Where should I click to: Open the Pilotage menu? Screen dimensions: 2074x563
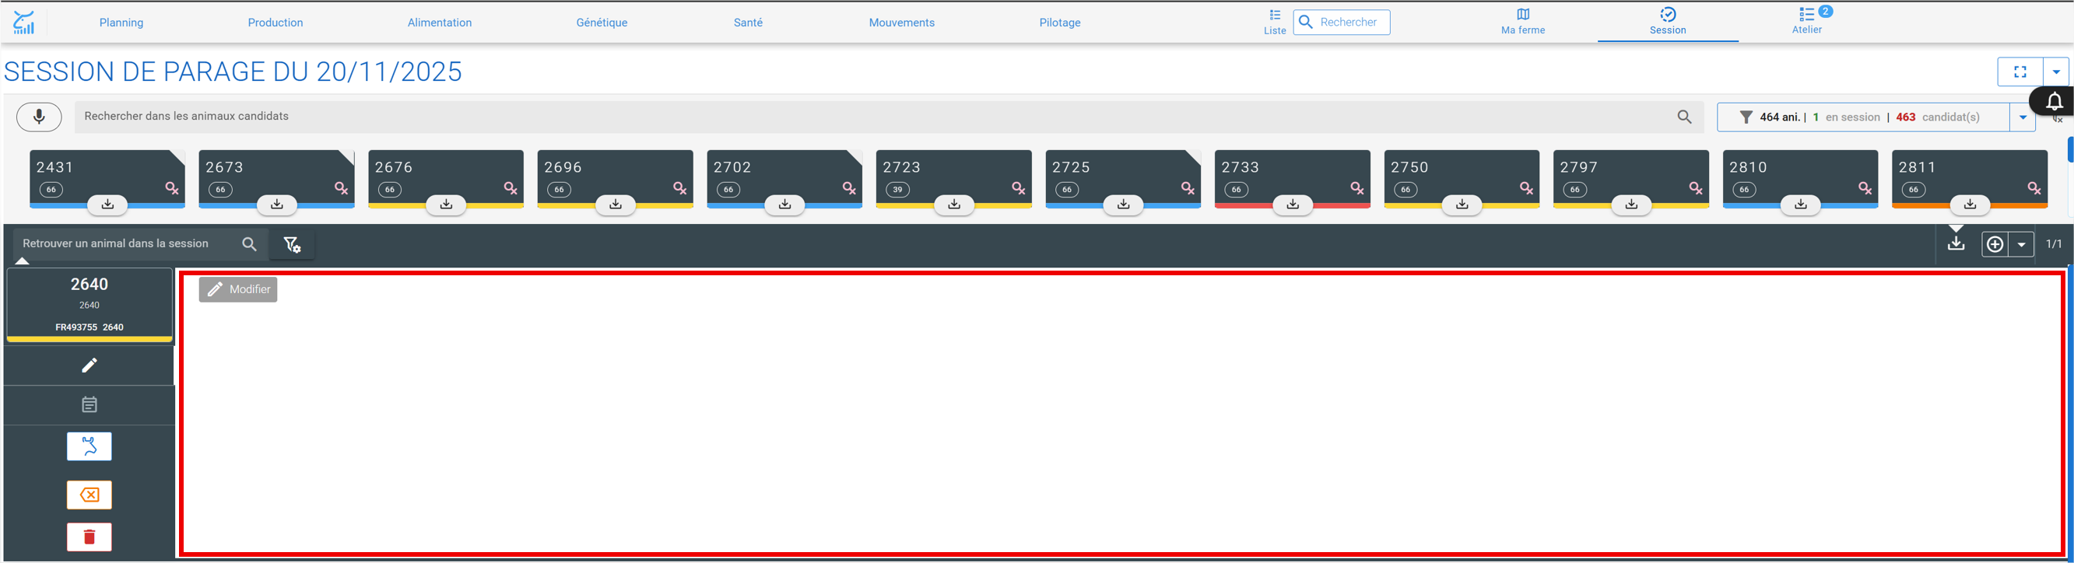(1059, 23)
